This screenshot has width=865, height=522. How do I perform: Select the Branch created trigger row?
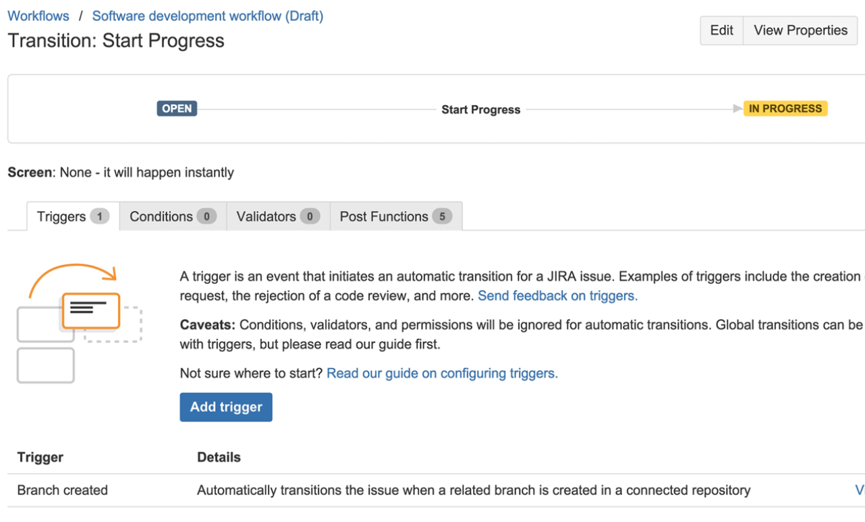(62, 490)
